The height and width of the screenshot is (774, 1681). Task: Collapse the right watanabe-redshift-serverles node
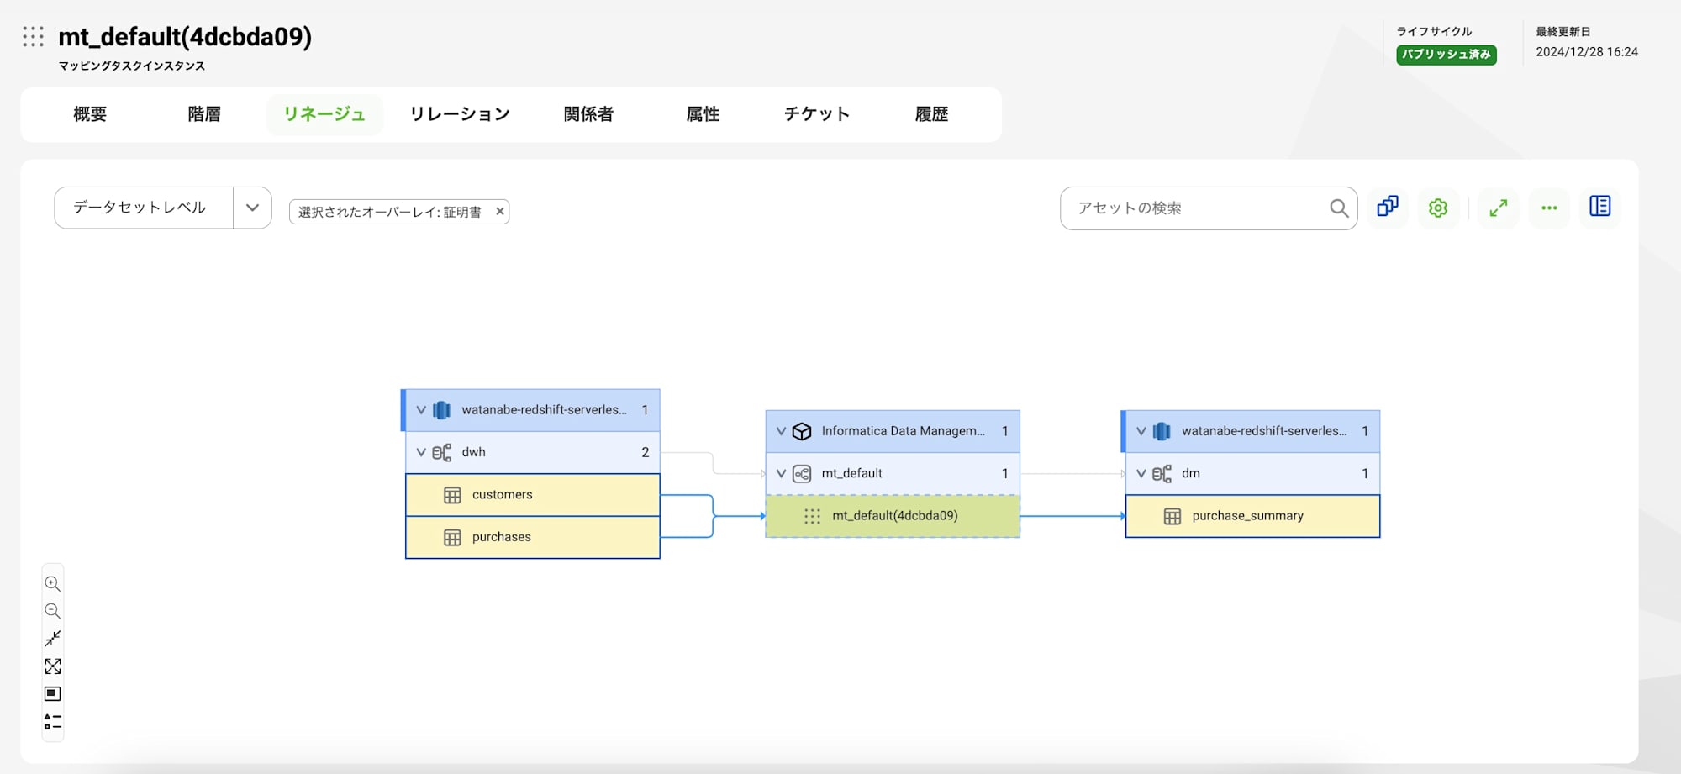(x=1141, y=431)
